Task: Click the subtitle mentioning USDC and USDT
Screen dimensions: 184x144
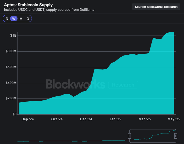Action: (49, 10)
